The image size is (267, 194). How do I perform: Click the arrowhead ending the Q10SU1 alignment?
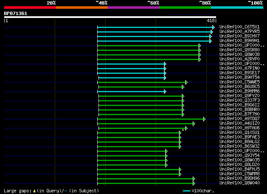tap(180, 133)
